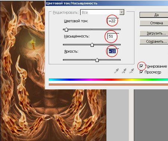Click the Яркость: label

tap(71, 52)
